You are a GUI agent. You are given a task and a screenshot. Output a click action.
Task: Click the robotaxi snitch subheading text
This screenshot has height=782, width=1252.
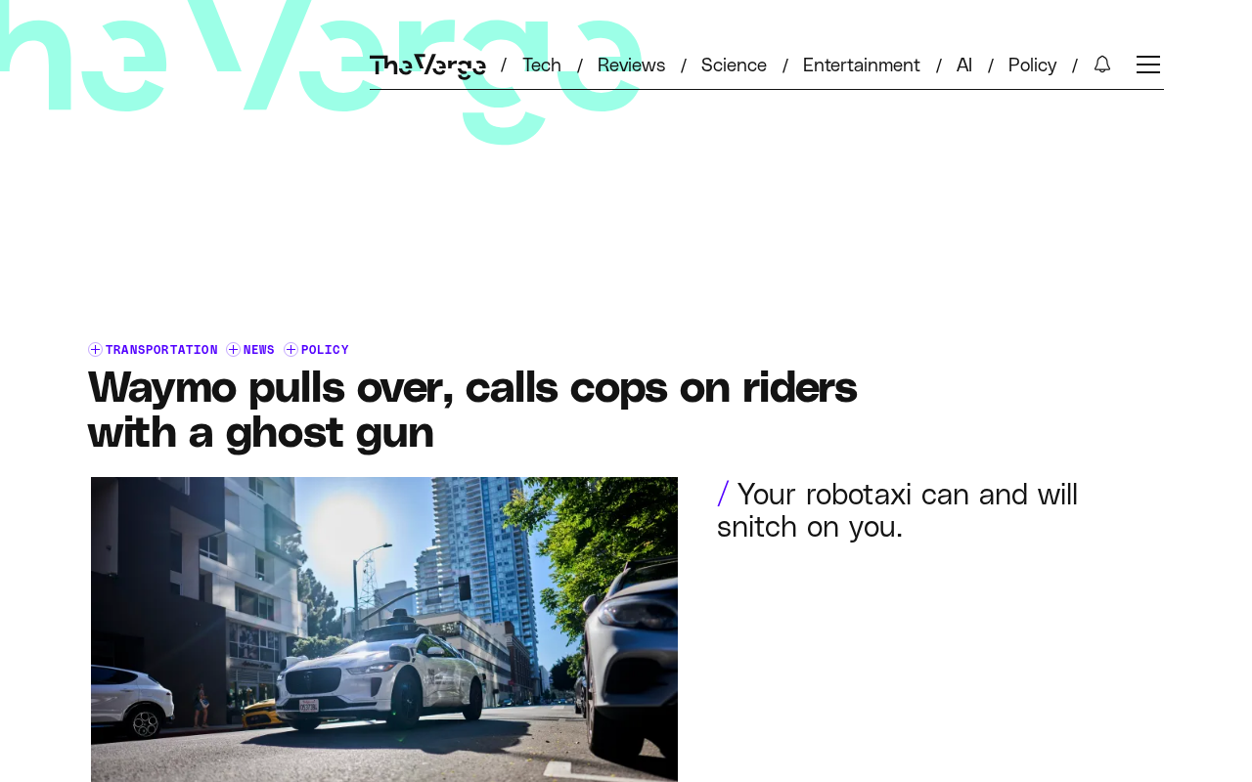click(x=897, y=510)
